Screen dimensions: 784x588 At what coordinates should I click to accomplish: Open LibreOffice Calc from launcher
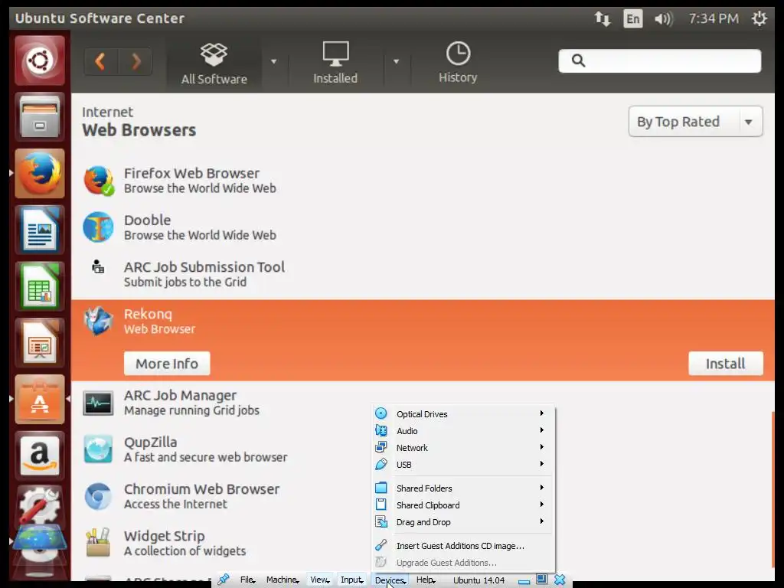[x=40, y=286]
